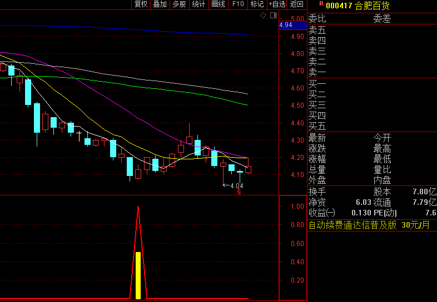Click the 最新 latest price label
Image resolution: width=437 pixels, height=302 pixels.
coord(317,138)
